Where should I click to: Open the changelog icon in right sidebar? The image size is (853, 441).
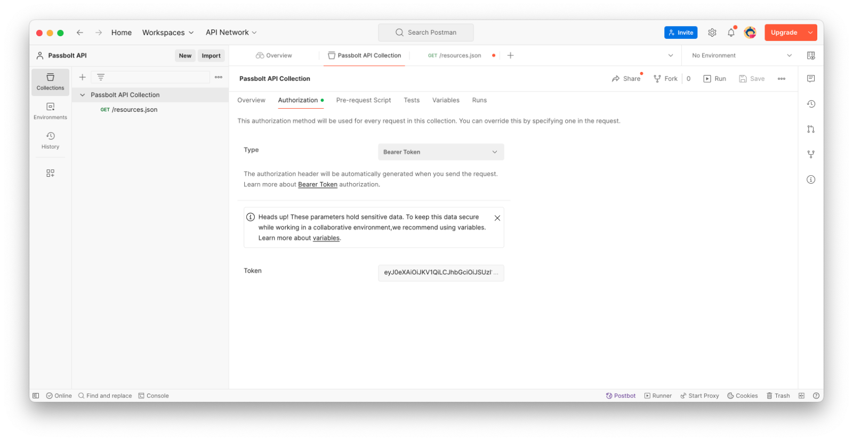pos(811,104)
